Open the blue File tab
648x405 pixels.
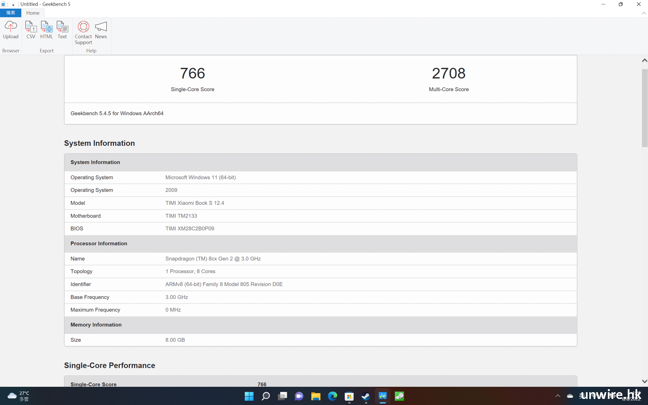click(x=10, y=13)
